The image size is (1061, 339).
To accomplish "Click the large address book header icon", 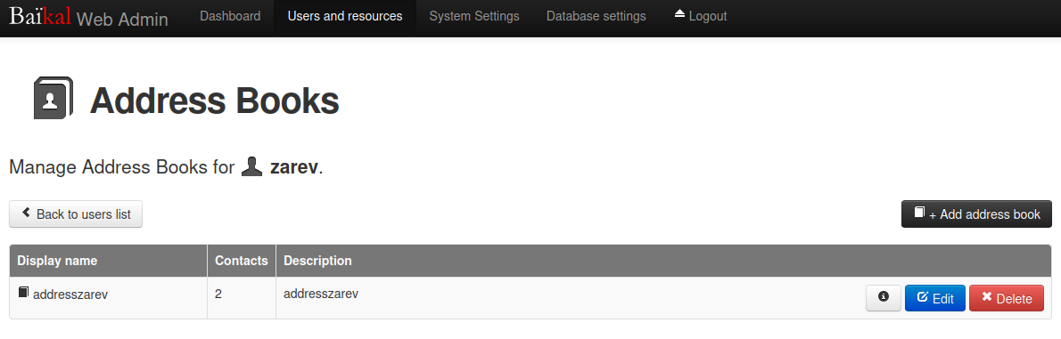I will [x=53, y=98].
